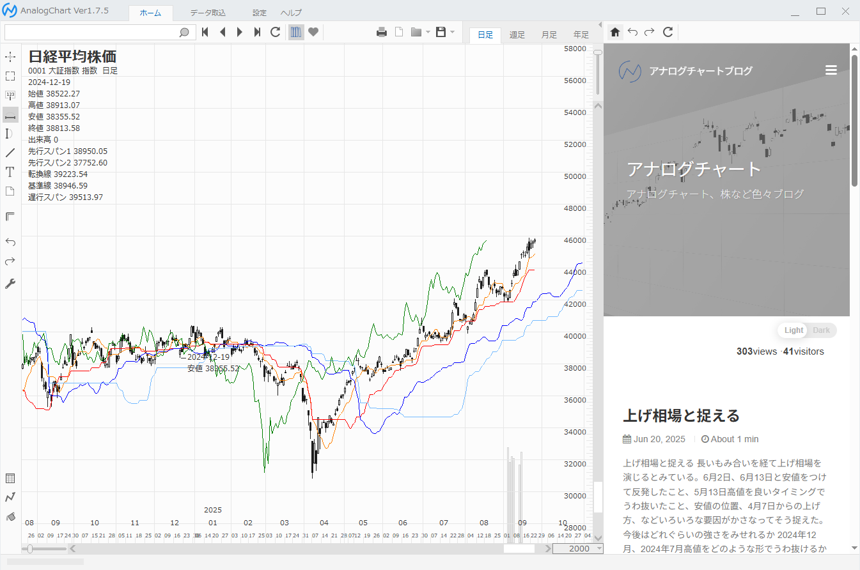Expand the open folder dropdown arrow

point(428,32)
